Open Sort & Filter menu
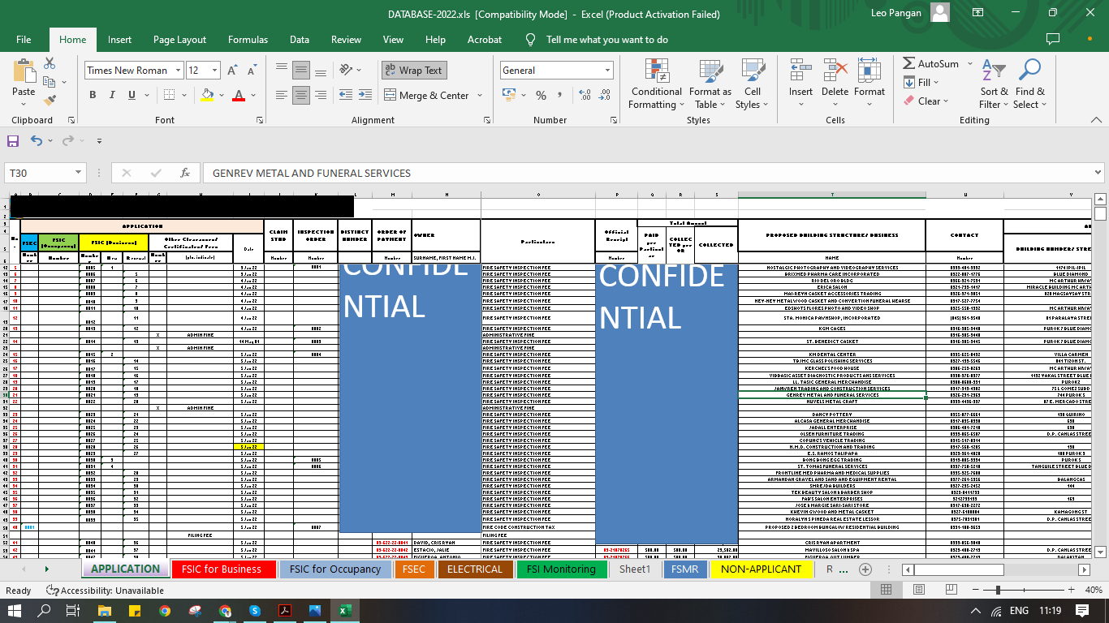This screenshot has width=1109, height=623. pyautogui.click(x=994, y=84)
